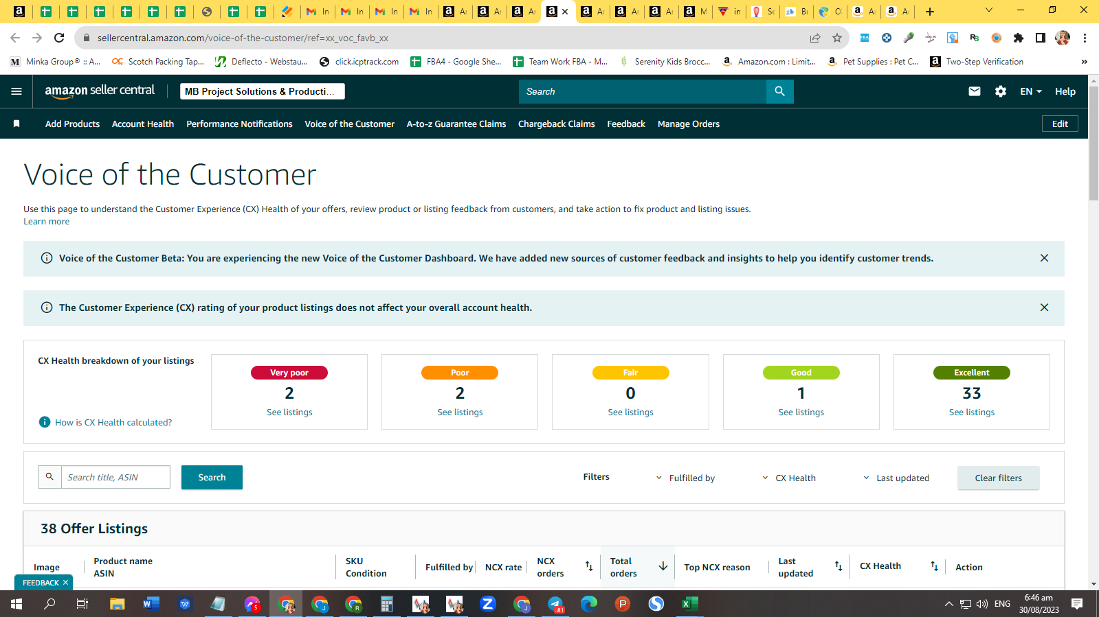The height and width of the screenshot is (617, 1099).
Task: Open File Explorer from the taskbar
Action: (118, 604)
